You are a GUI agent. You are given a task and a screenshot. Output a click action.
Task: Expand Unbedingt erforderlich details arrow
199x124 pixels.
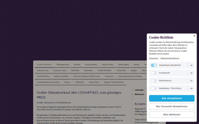click(191, 65)
